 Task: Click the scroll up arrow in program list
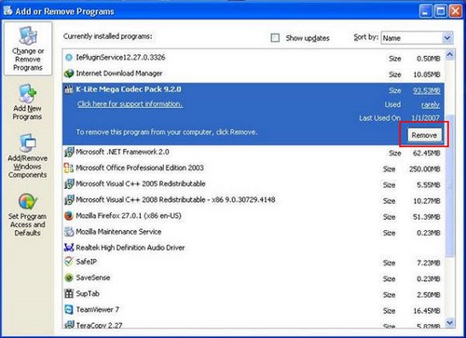click(x=450, y=55)
